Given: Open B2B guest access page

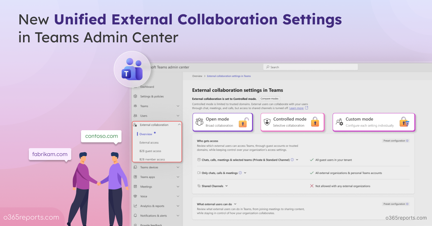Looking at the screenshot, I should [150, 151].
